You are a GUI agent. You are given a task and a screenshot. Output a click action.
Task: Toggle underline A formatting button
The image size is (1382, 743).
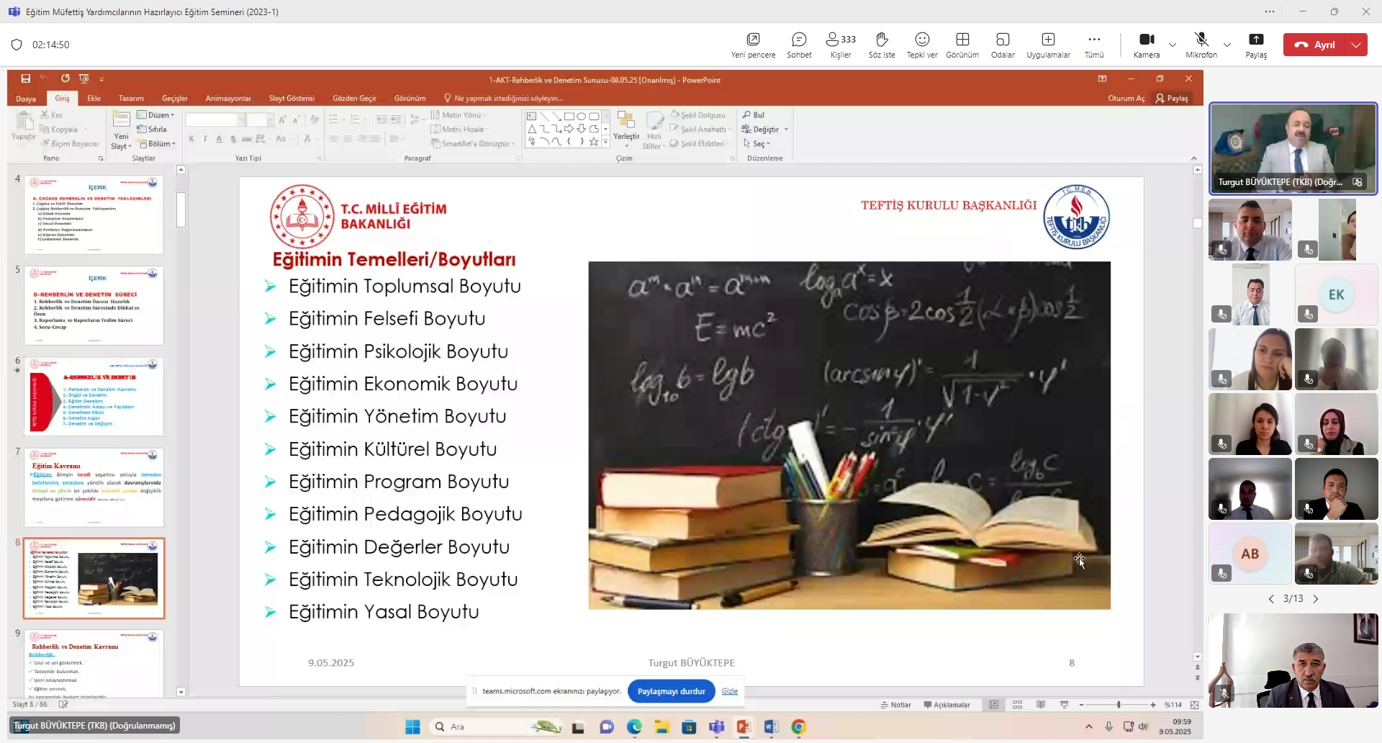pyautogui.click(x=219, y=139)
